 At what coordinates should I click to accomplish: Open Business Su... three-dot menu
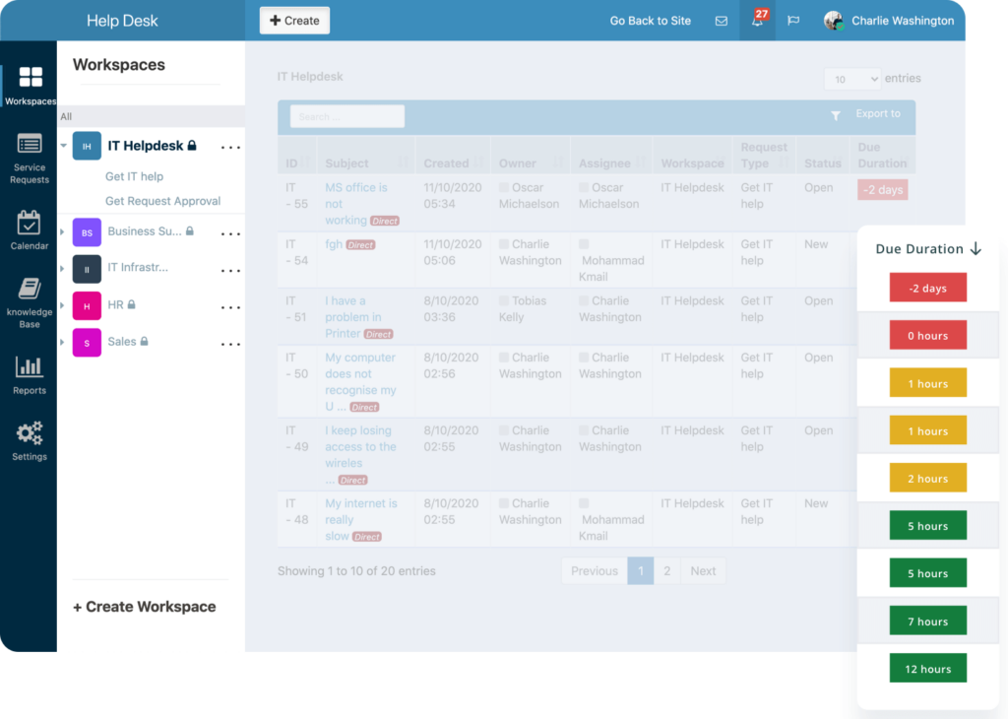230,234
